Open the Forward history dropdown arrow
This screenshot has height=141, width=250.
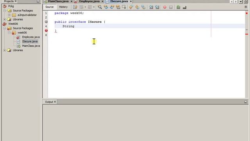tap(94, 7)
